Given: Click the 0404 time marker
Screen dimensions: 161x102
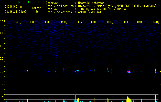Looking at the screenshot, I should coord(63,22).
